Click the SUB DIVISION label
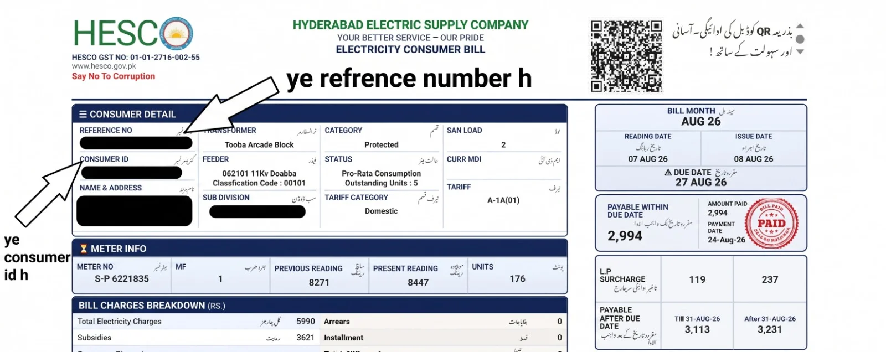The image size is (886, 352). point(226,198)
